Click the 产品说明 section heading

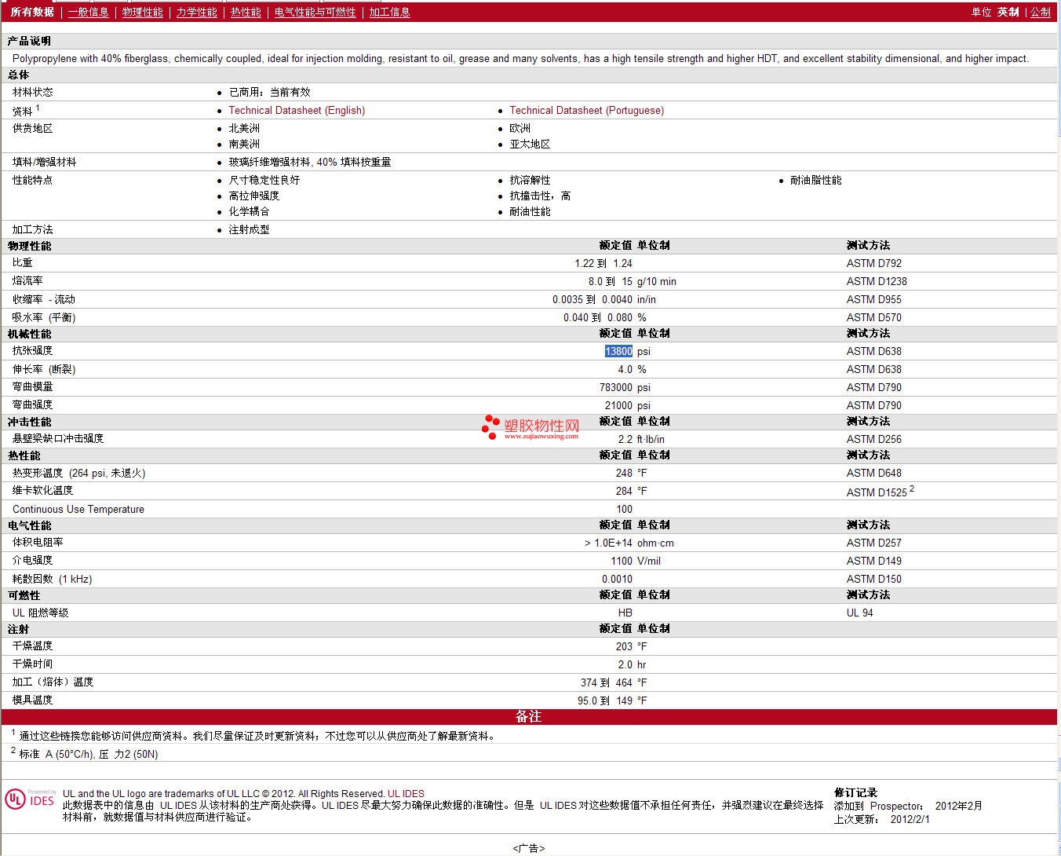pos(29,41)
